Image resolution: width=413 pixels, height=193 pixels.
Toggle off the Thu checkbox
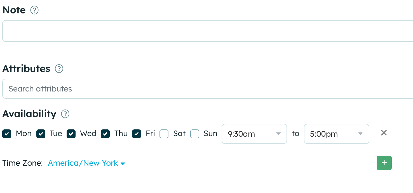coord(105,134)
